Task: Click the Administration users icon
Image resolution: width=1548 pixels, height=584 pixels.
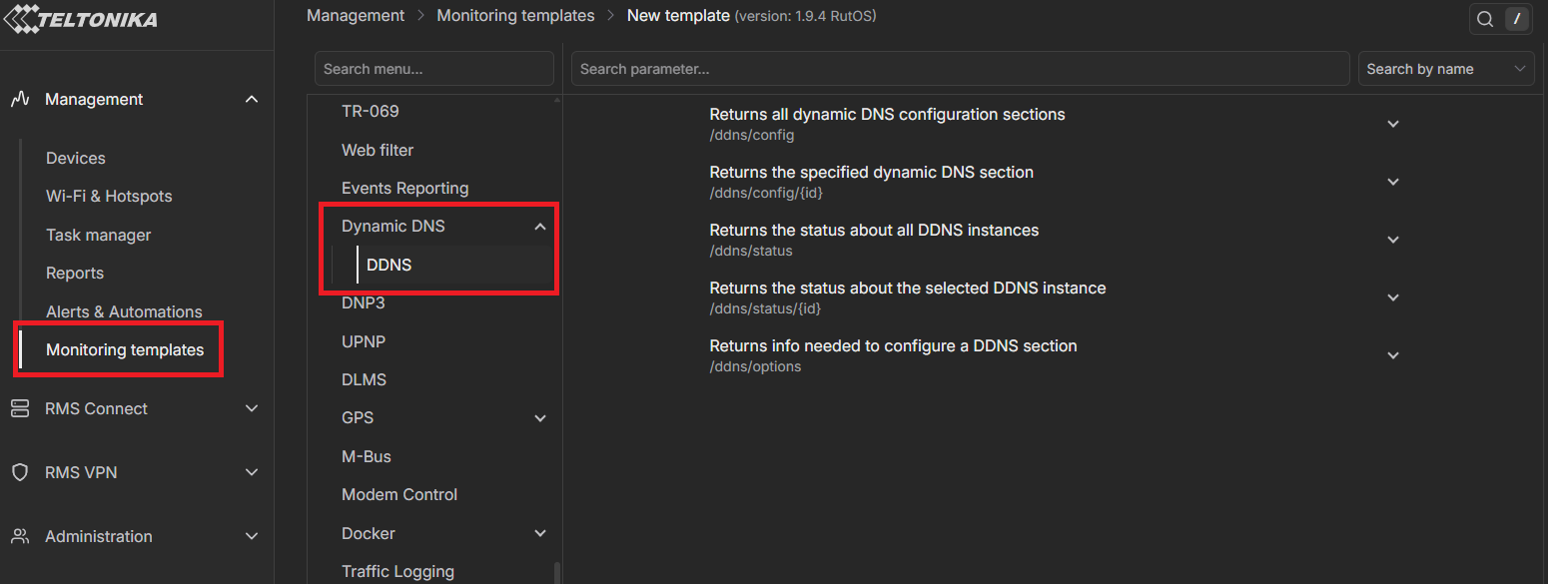Action: coord(19,536)
